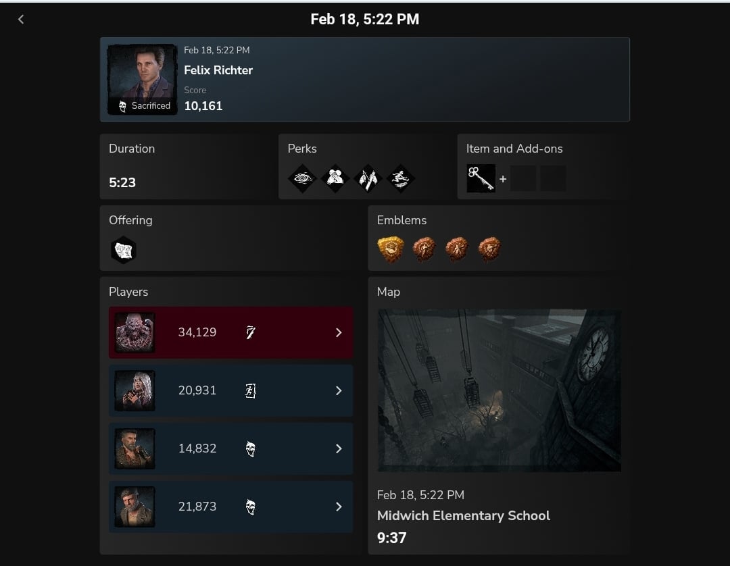This screenshot has width=730, height=566.
Task: Click the plus sign next to the key
Action: [x=503, y=178]
